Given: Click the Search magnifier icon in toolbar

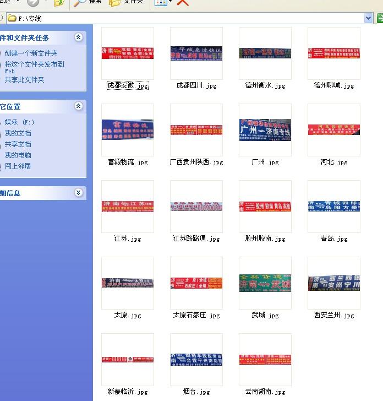Looking at the screenshot, I should coord(80,3).
